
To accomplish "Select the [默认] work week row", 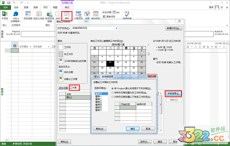I will 78,97.
